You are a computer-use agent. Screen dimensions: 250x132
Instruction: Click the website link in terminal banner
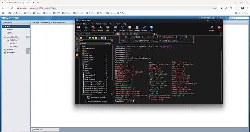(x=175, y=41)
